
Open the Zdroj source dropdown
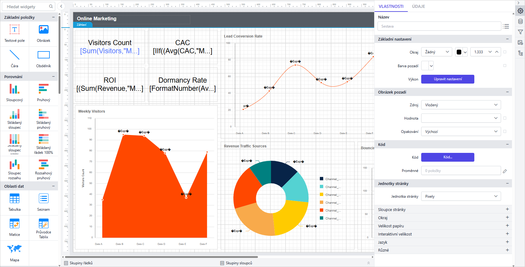(x=461, y=105)
